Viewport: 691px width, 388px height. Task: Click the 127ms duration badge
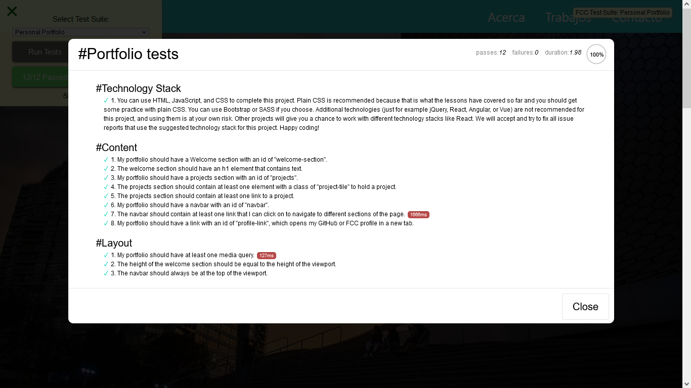pos(267,256)
